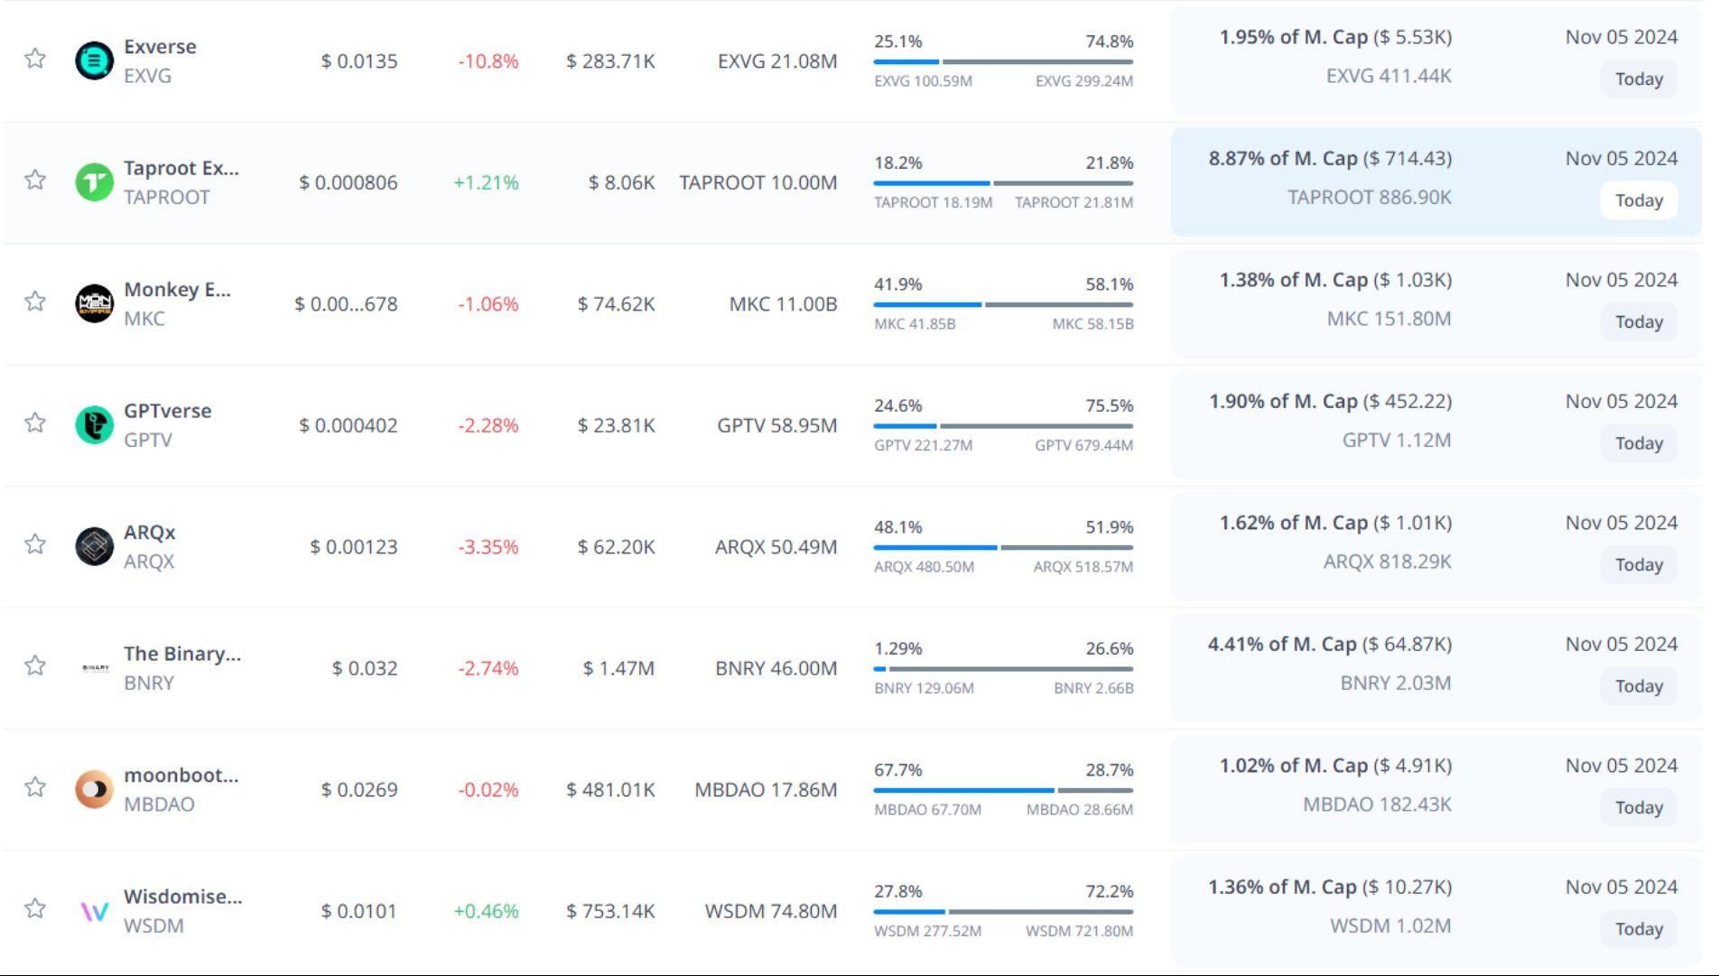Click the BNRY 1.29% unlock progress bar
1719x976 pixels.
(x=1002, y=669)
